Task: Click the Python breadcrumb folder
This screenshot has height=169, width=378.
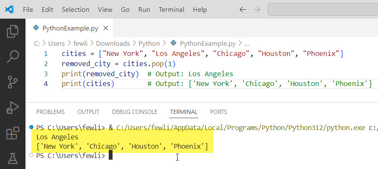Action: (x=149, y=44)
